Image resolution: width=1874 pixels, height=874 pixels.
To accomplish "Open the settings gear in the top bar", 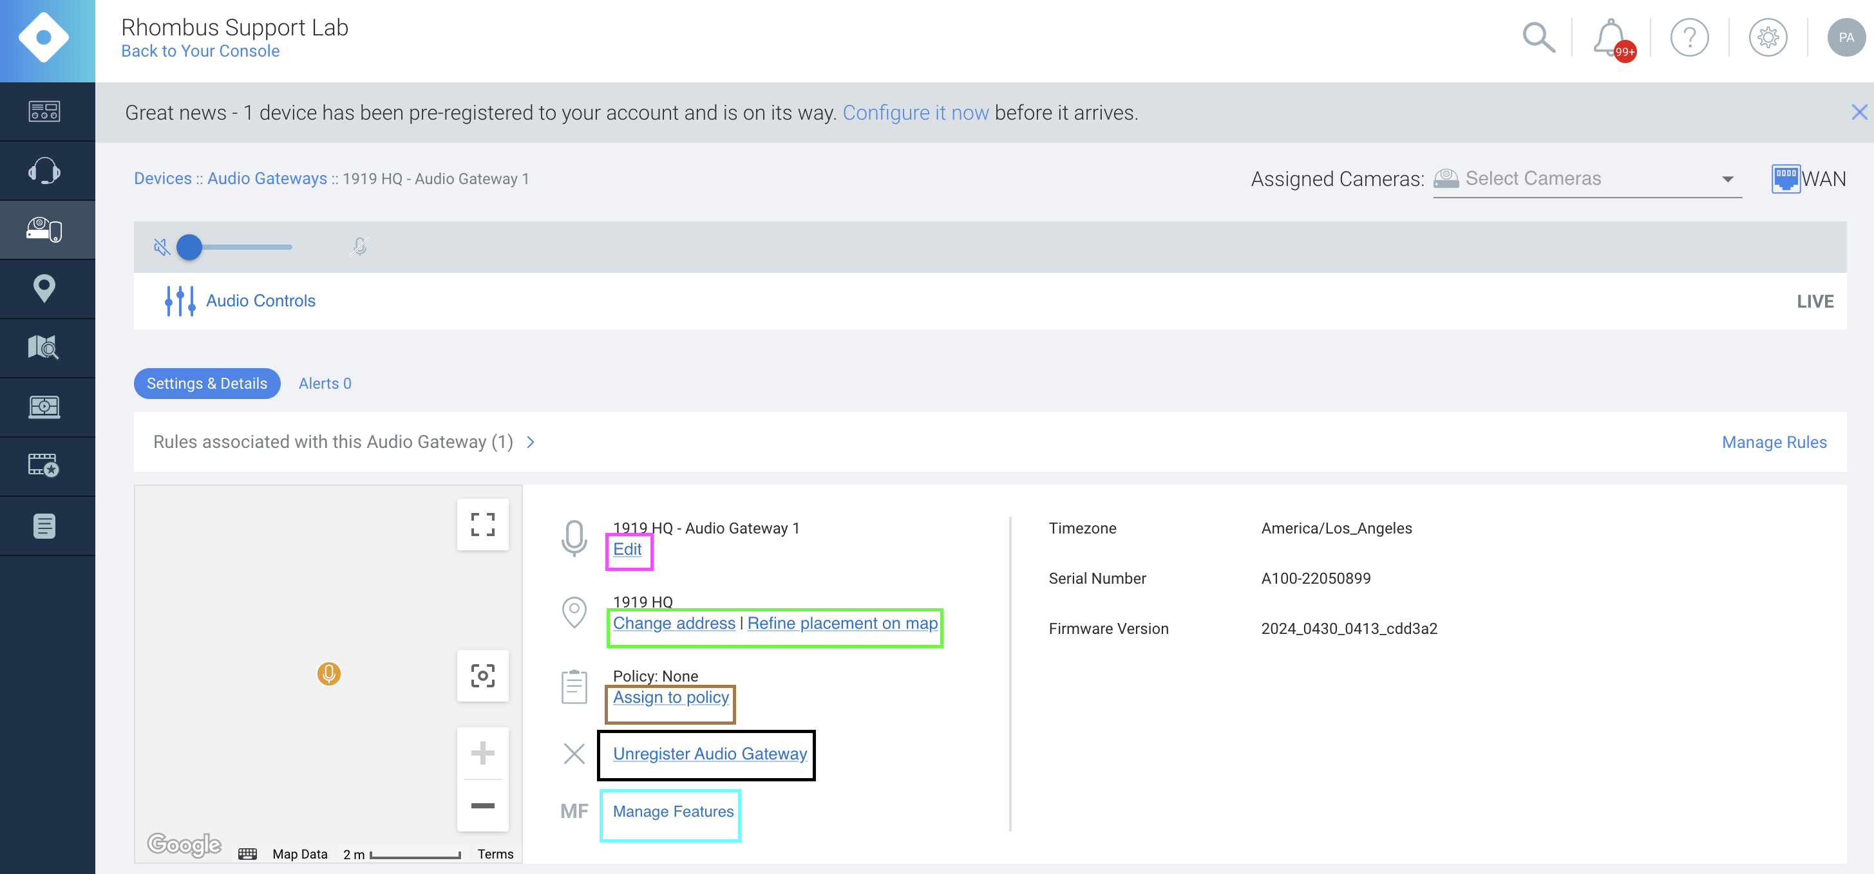I will 1768,37.
